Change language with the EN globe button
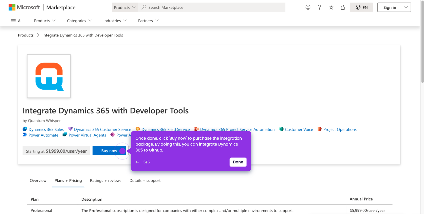Image resolution: width=424 pixels, height=214 pixels. pyautogui.click(x=361, y=7)
